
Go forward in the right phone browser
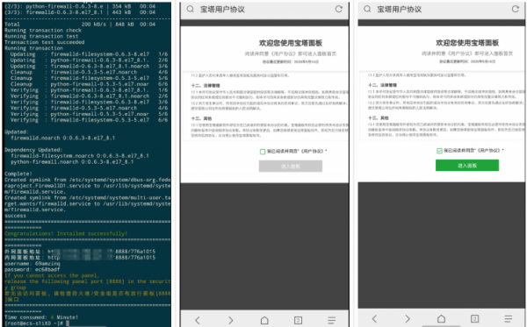click(x=408, y=318)
